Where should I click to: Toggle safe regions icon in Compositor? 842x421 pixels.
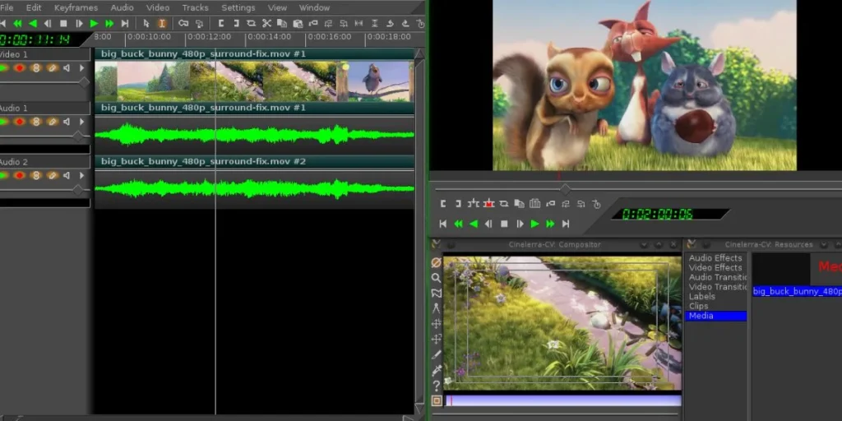[x=436, y=400]
